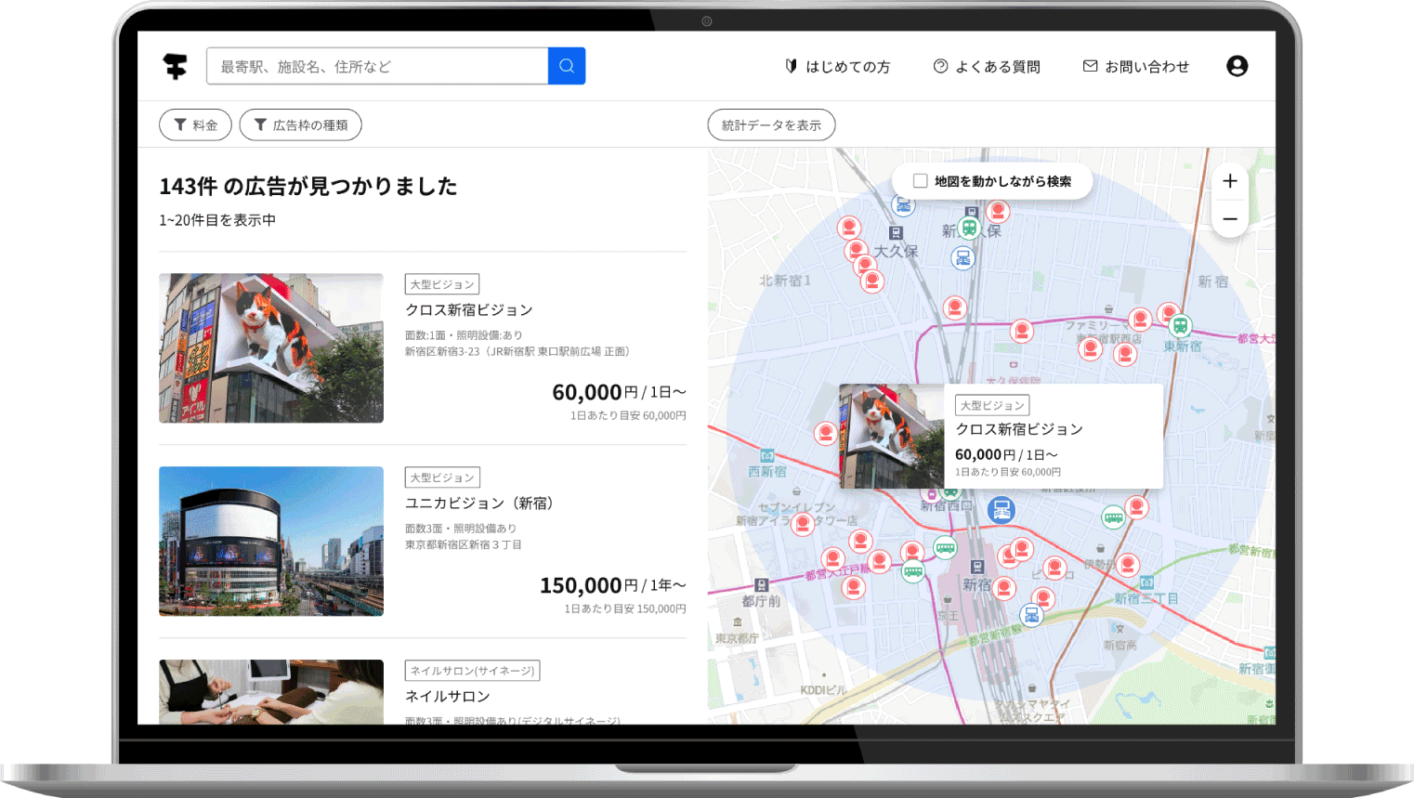This screenshot has height=798, width=1414.
Task: Focus the station and address search field
Action: 376,67
